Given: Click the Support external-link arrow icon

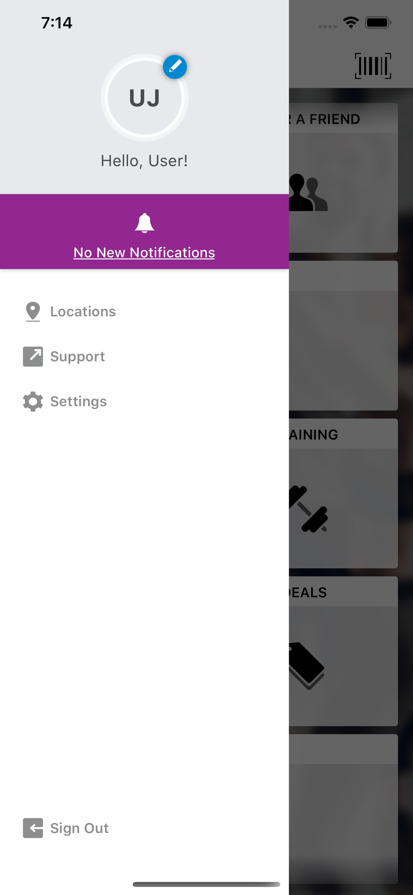Looking at the screenshot, I should [33, 357].
